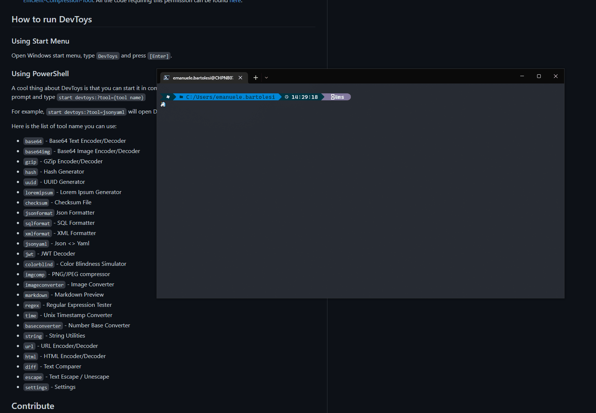Click the 'UUID Generator' list text
The width and height of the screenshot is (596, 413).
[x=64, y=182]
